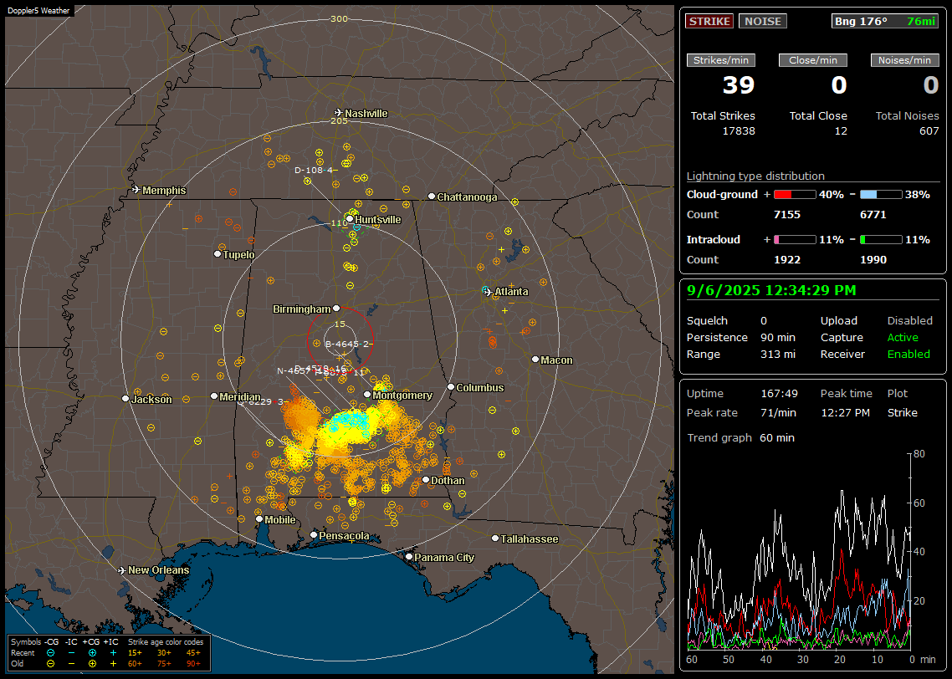Click the Range value 313 mi
This screenshot has width=952, height=679.
click(778, 354)
